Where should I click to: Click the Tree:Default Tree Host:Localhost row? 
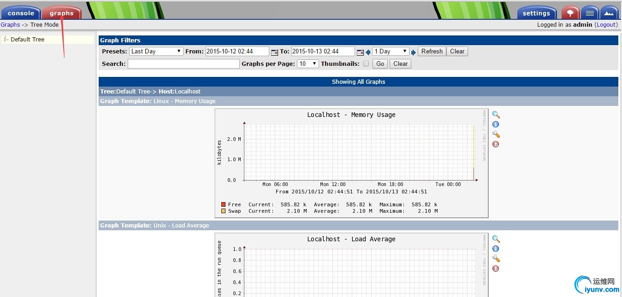pyautogui.click(x=358, y=92)
